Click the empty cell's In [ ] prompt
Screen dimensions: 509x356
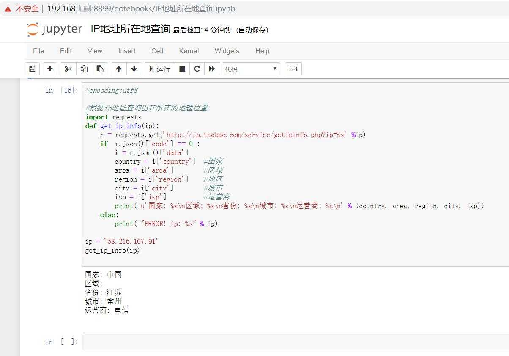(62, 342)
